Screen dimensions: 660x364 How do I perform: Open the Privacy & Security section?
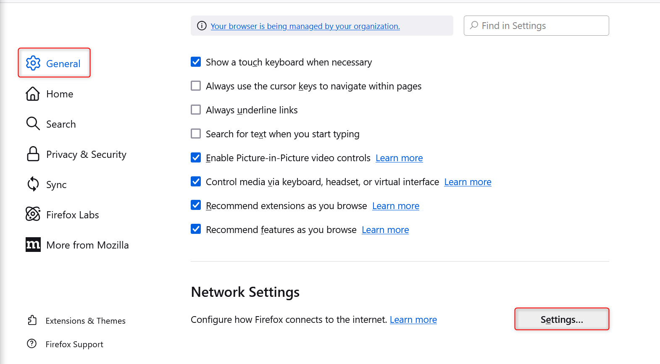(86, 155)
